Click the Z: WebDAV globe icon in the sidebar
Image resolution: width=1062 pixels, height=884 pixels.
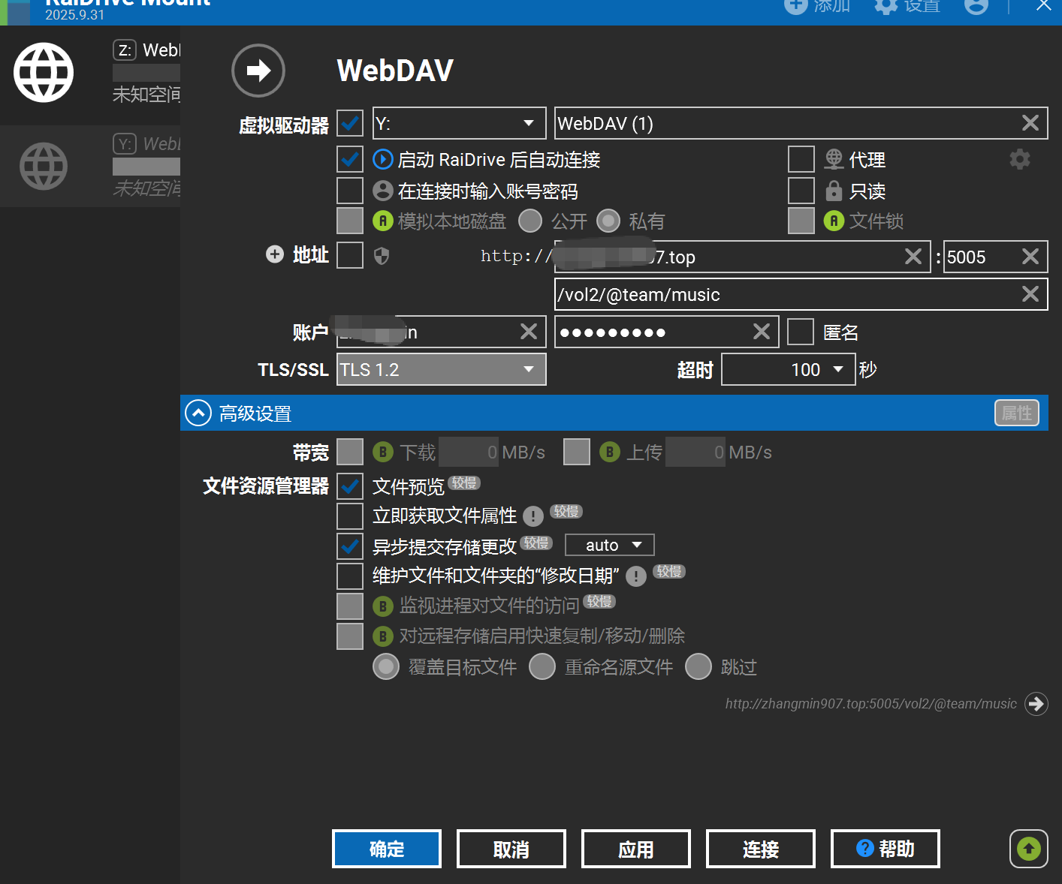[44, 72]
